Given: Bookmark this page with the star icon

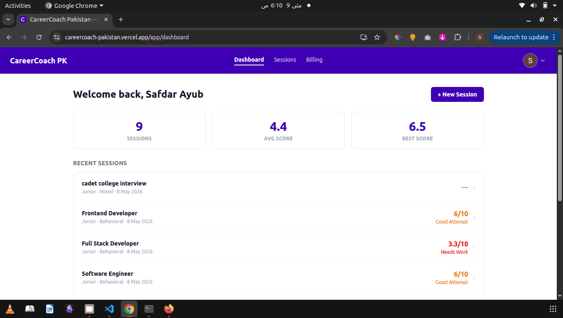Looking at the screenshot, I should (x=377, y=37).
